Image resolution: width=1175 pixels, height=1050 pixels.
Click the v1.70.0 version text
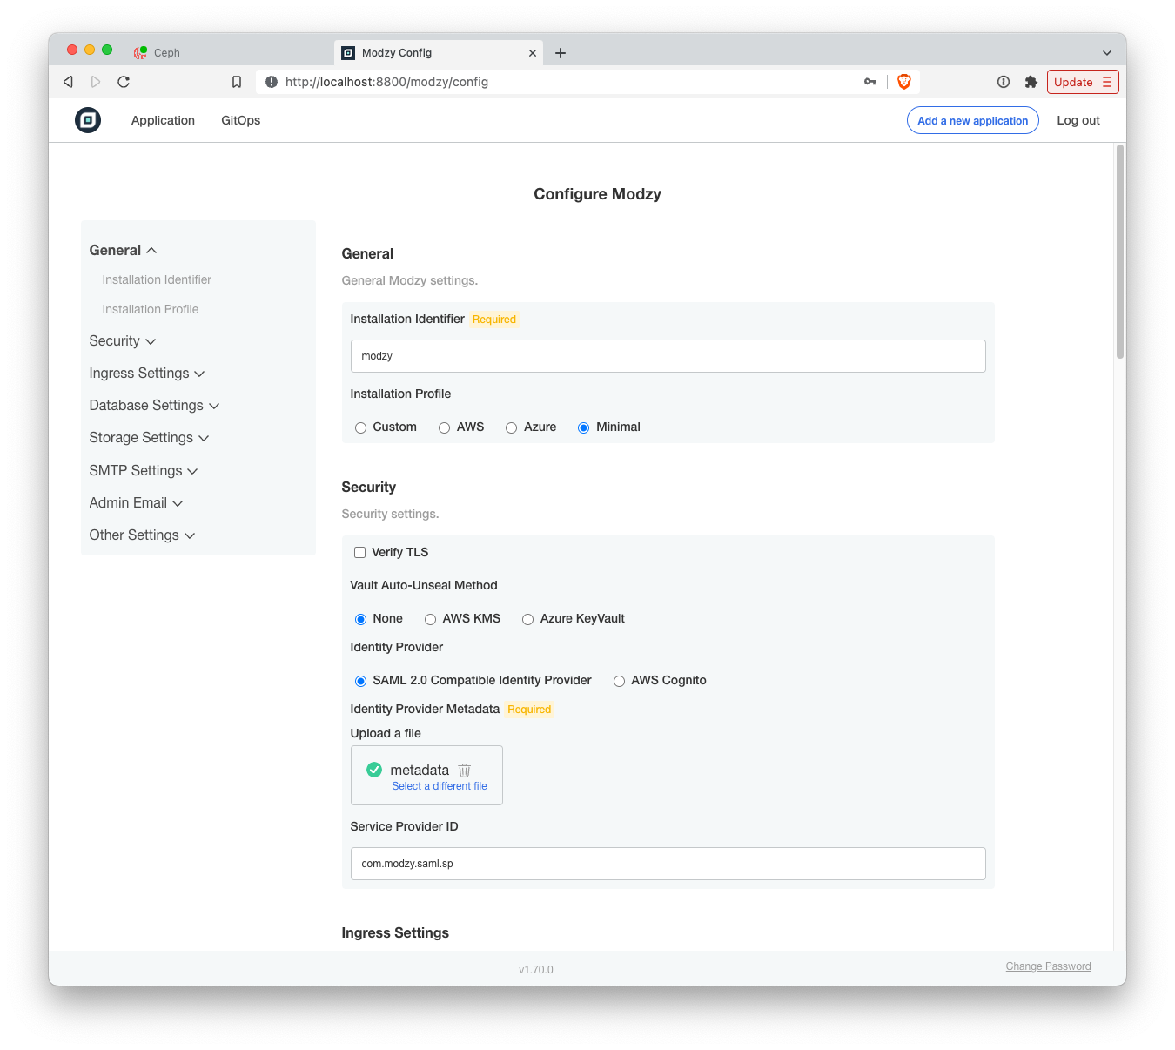point(536,970)
